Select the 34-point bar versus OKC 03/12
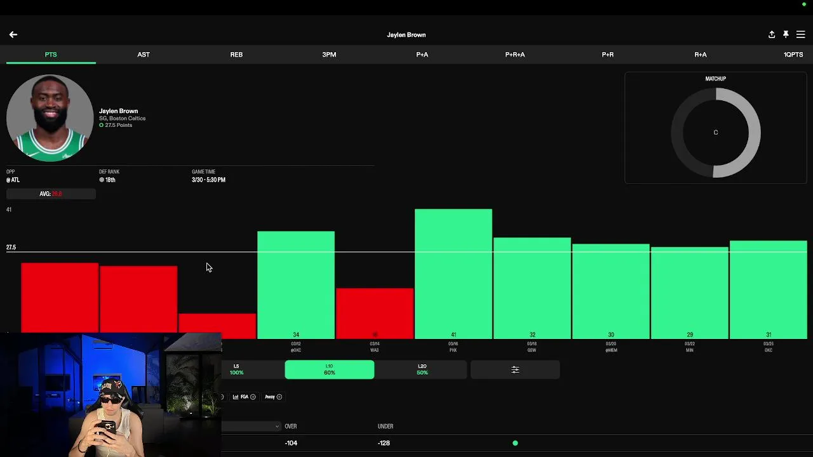 tap(296, 285)
